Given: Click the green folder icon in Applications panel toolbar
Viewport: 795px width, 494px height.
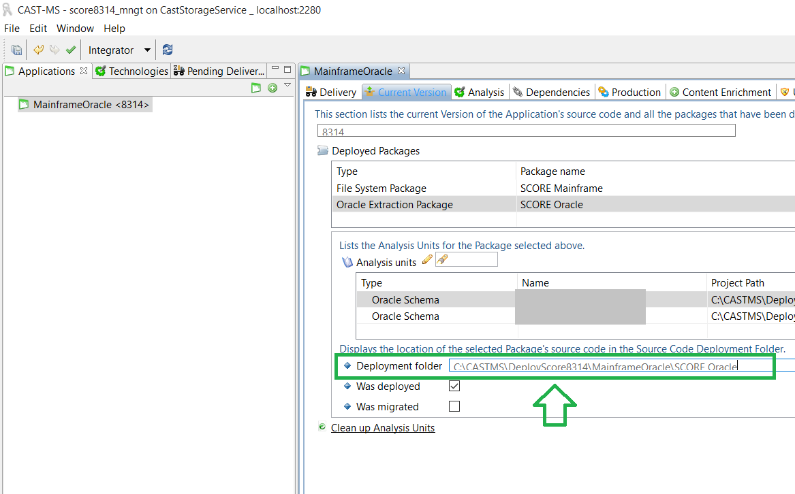Looking at the screenshot, I should [x=256, y=88].
